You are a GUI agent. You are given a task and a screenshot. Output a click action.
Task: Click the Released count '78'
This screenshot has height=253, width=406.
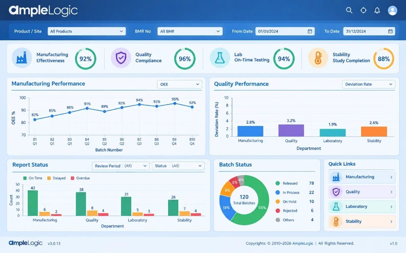312,183
